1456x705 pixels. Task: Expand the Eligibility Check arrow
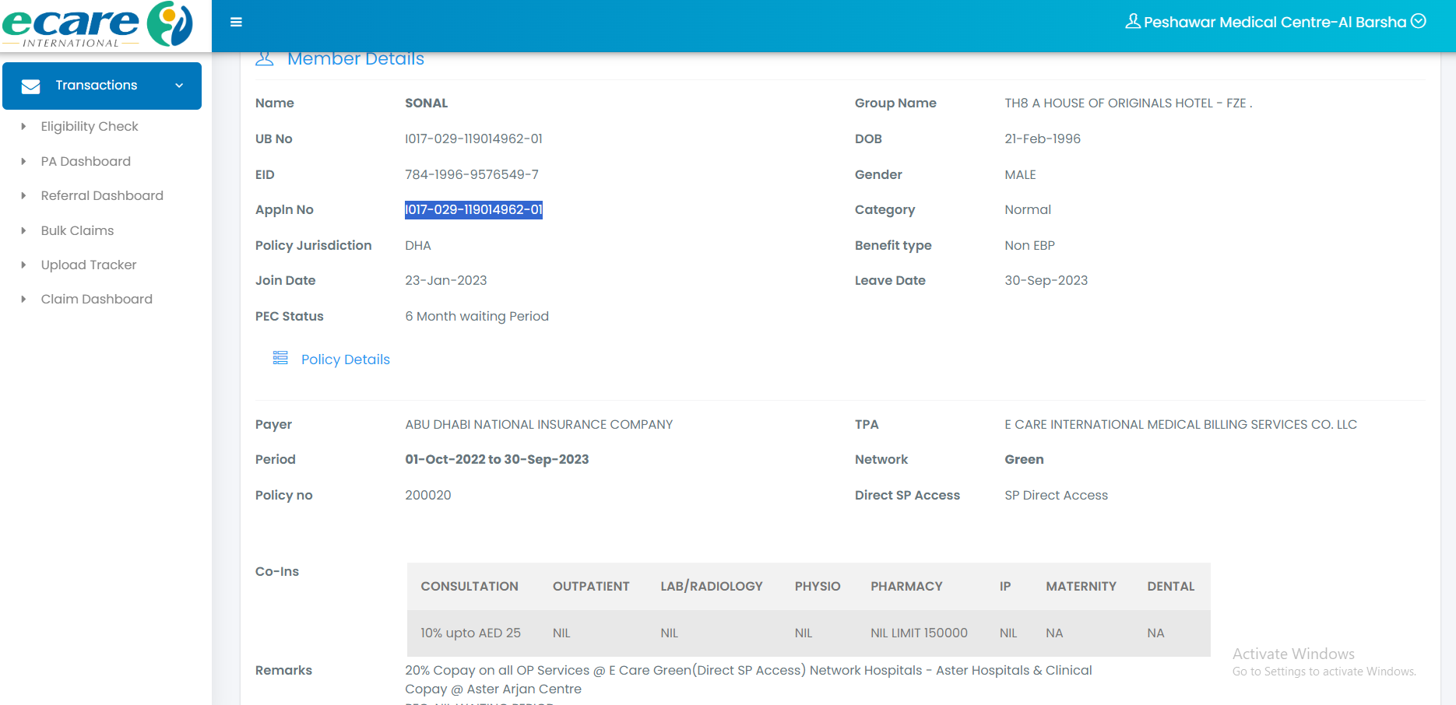point(23,126)
